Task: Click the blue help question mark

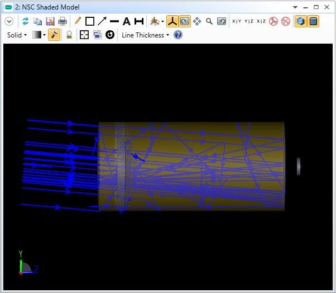Action: 178,35
